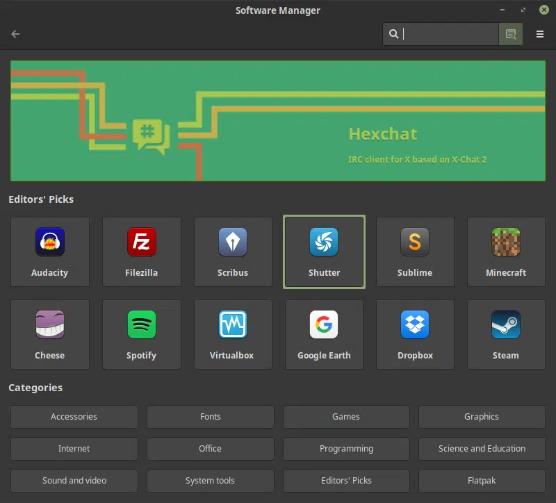Open the Minecraft game entry
This screenshot has width=556, height=503.
coord(506,251)
